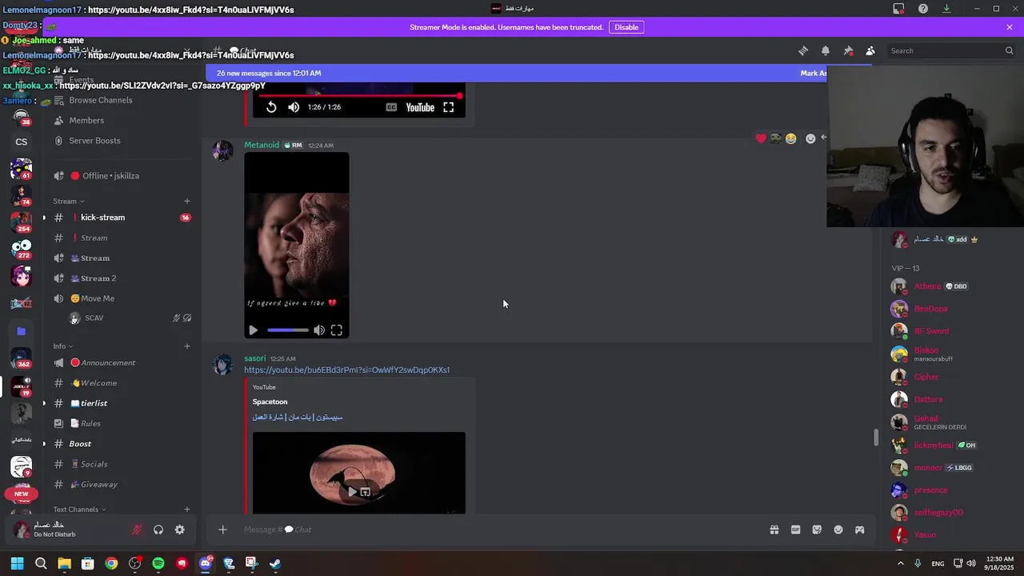Open pinned messages icon
This screenshot has height=576, width=1024.
click(848, 50)
